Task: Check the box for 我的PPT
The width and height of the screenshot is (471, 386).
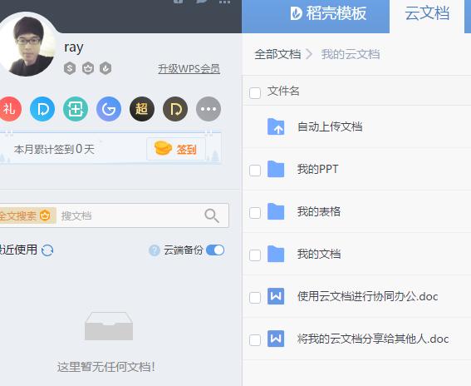Action: click(x=255, y=171)
